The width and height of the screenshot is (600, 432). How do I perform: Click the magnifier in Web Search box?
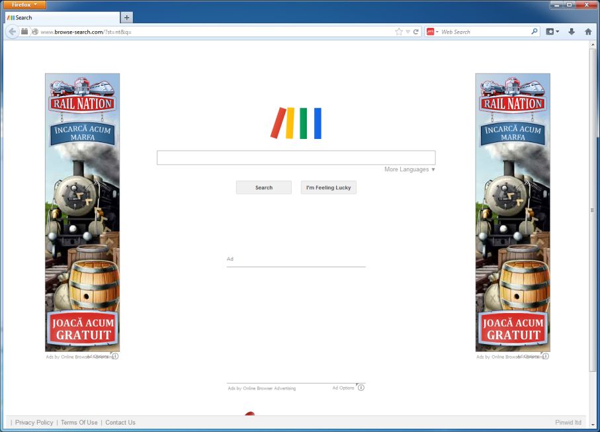535,31
